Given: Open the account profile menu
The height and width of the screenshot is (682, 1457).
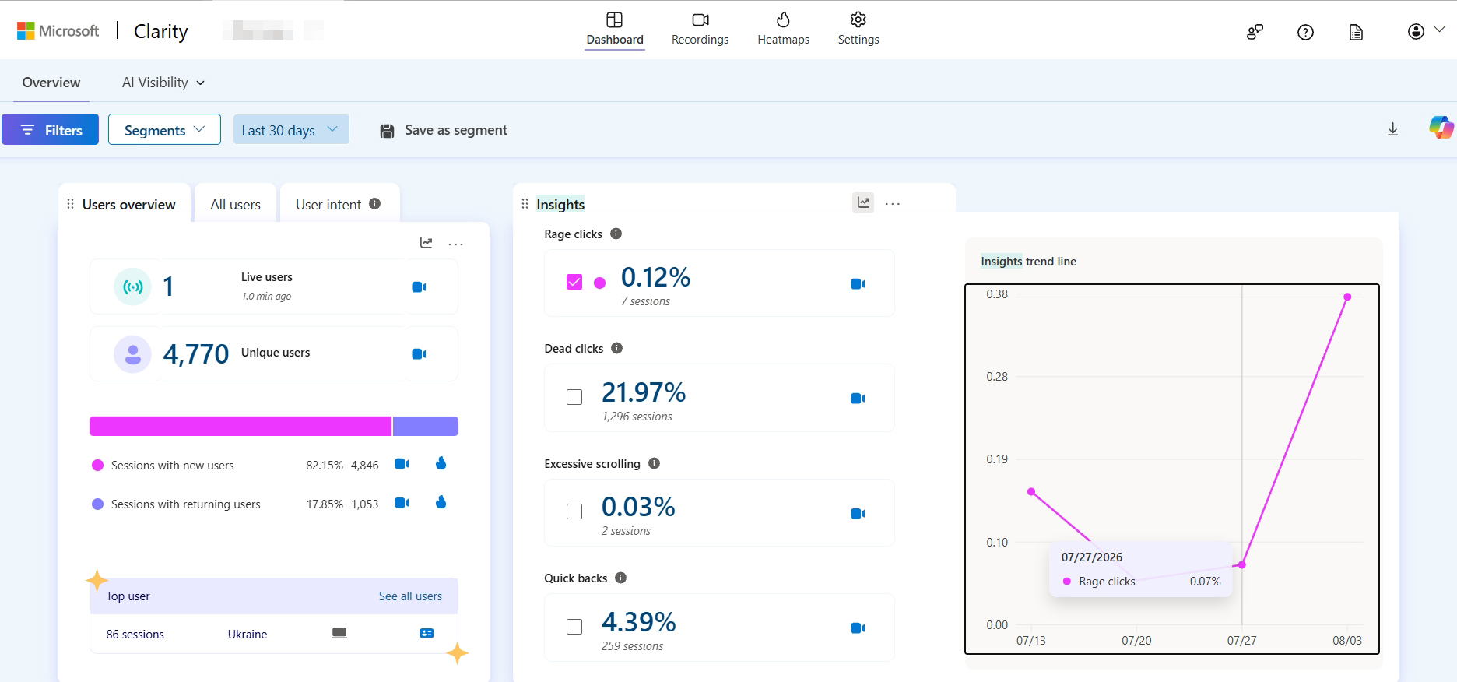Looking at the screenshot, I should tap(1426, 31).
